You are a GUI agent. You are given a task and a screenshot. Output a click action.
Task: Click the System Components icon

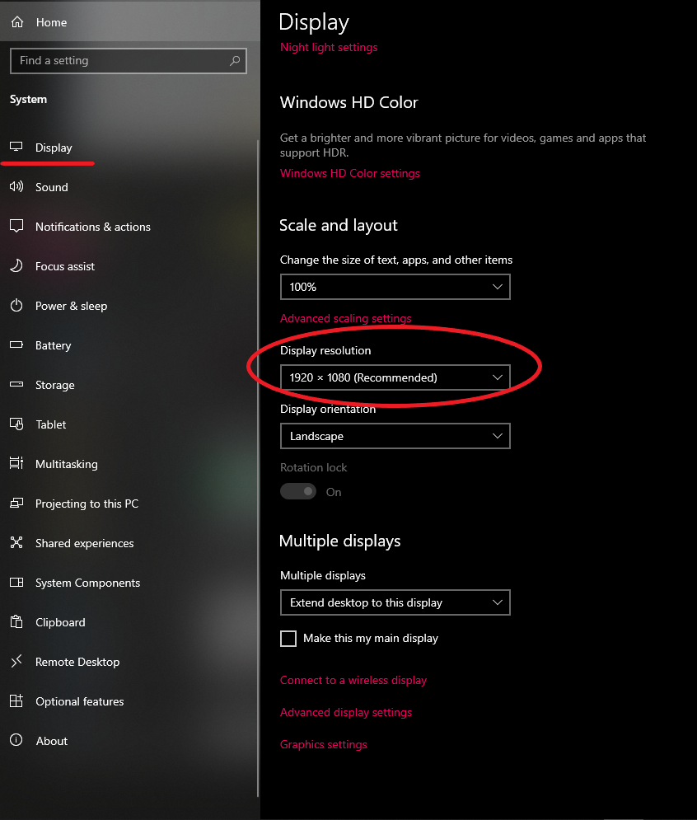tap(16, 582)
